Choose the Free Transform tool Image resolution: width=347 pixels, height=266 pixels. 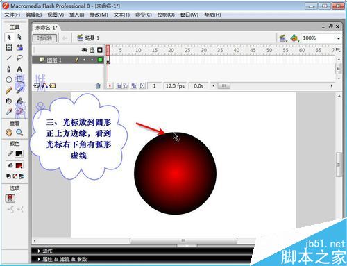tap(9, 48)
